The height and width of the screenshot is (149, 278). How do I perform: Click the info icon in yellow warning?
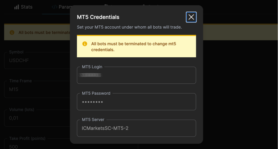(85, 43)
